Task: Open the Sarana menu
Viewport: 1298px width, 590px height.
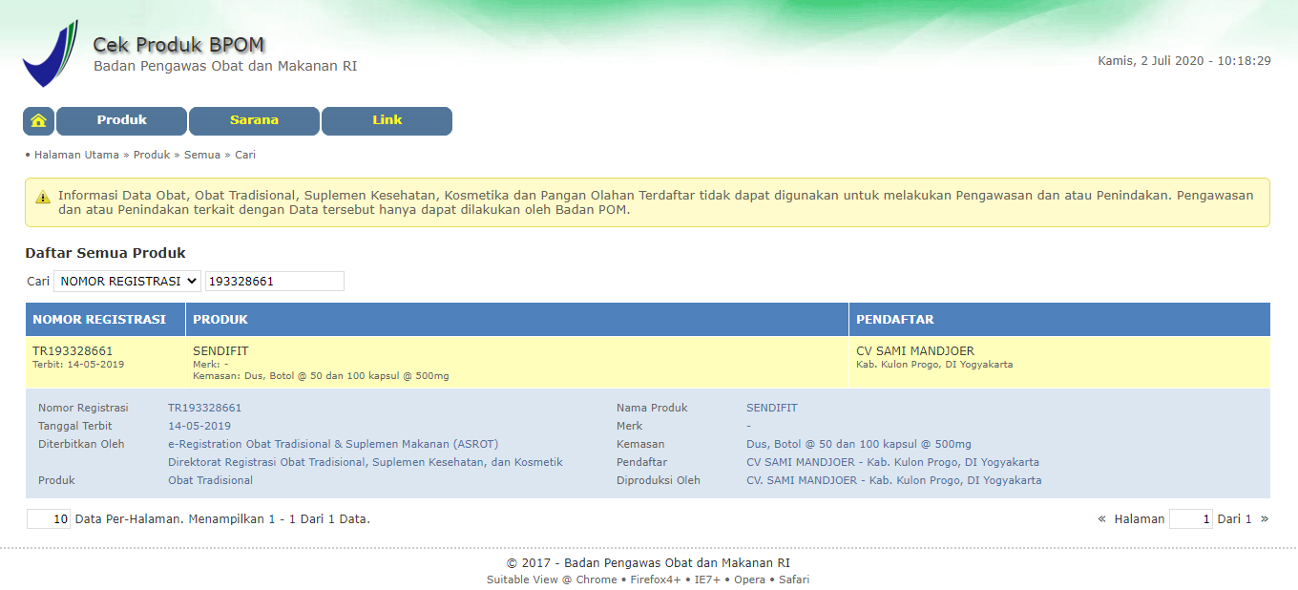Action: [254, 121]
